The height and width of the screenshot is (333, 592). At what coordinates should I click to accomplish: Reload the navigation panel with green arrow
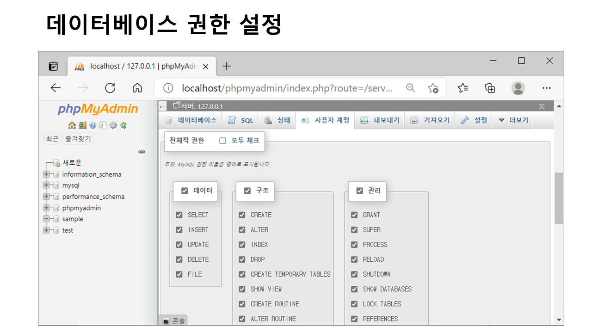pyautogui.click(x=123, y=125)
